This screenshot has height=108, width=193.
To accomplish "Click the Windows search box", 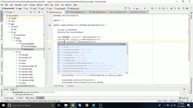I will (x=31, y=105).
